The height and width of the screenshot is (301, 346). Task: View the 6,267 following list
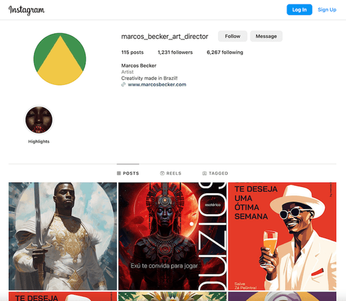tap(225, 52)
